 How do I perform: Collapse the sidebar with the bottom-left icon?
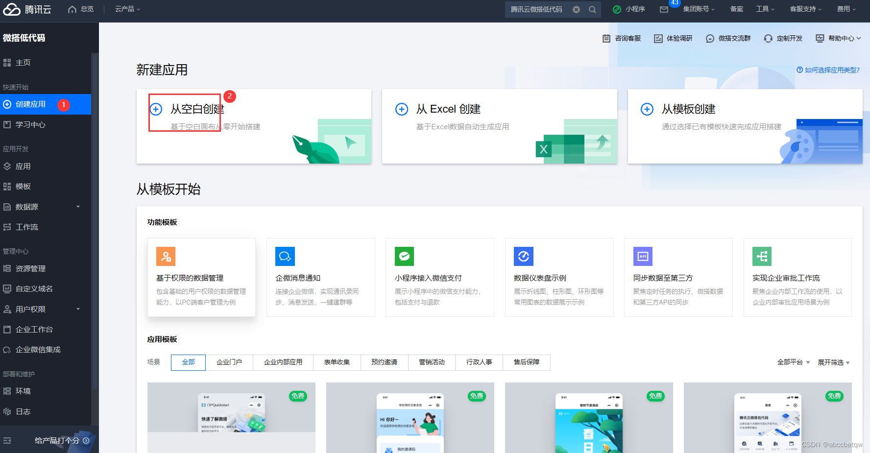pyautogui.click(x=7, y=441)
